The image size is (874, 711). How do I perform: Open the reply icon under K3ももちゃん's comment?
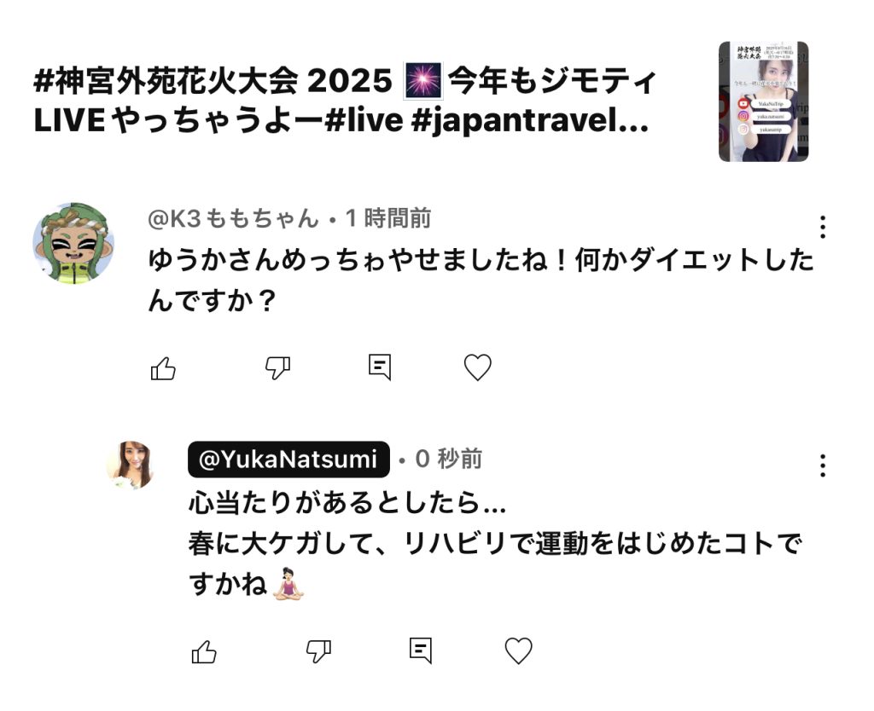(x=380, y=367)
